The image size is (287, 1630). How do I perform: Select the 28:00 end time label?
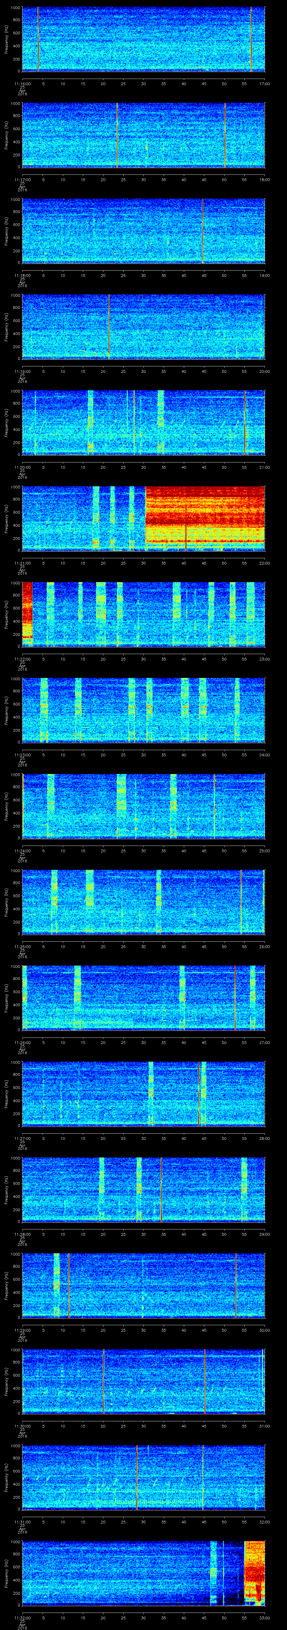tap(264, 1138)
